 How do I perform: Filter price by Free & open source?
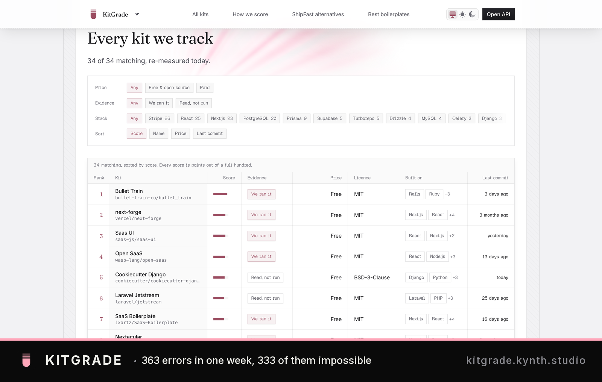pos(169,88)
